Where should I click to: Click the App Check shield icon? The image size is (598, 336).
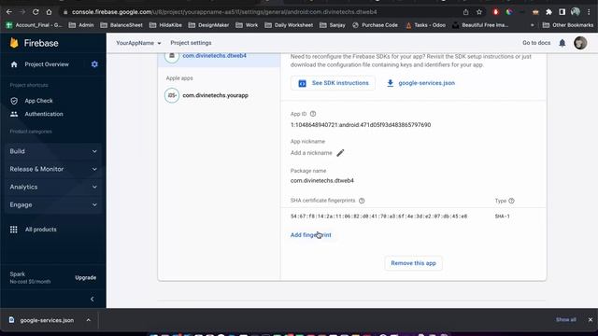point(14,101)
